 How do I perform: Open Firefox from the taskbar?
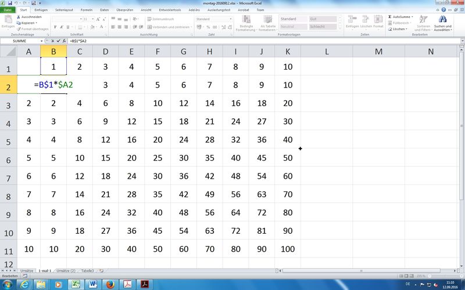(110, 284)
